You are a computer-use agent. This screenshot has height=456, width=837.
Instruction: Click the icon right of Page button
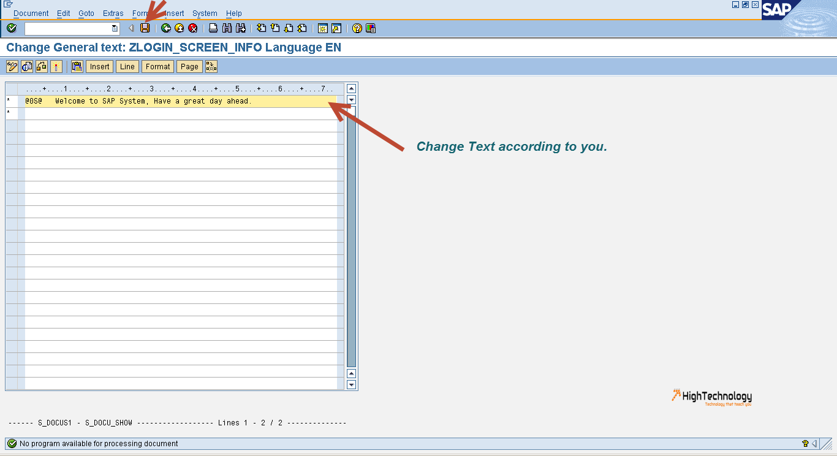(211, 67)
